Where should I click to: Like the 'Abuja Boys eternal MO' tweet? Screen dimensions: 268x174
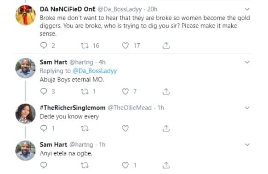click(125, 92)
